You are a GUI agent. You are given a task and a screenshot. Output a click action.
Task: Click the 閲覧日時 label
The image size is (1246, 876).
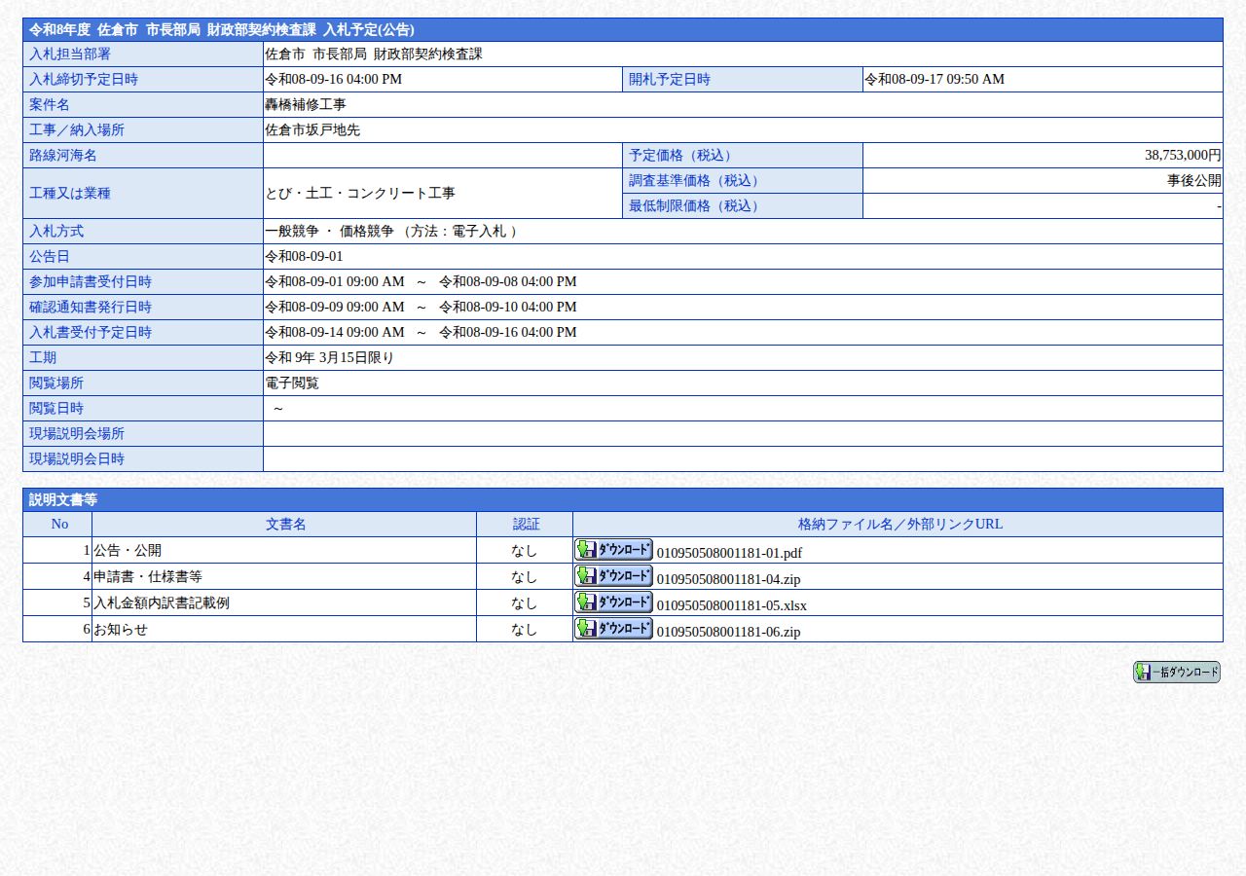click(56, 409)
